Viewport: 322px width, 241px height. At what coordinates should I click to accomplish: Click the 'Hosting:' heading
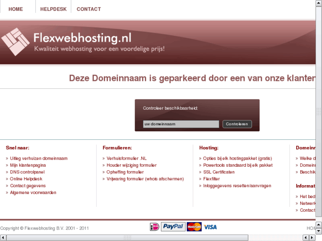pyautogui.click(x=209, y=148)
